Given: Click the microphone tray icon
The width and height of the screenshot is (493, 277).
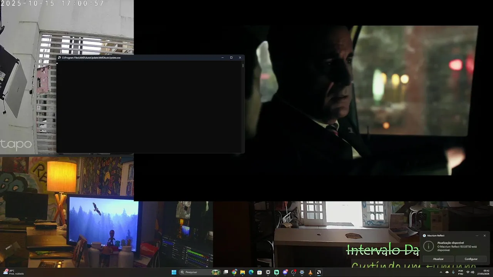Looking at the screenshot, I should tap(453, 272).
